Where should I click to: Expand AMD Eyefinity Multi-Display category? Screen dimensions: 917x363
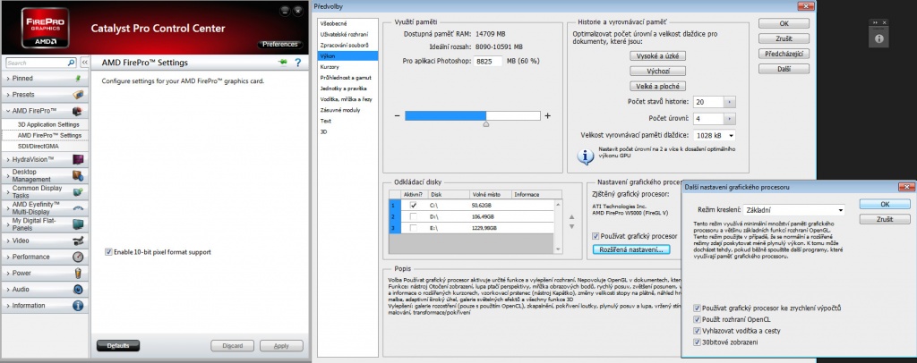pos(8,207)
